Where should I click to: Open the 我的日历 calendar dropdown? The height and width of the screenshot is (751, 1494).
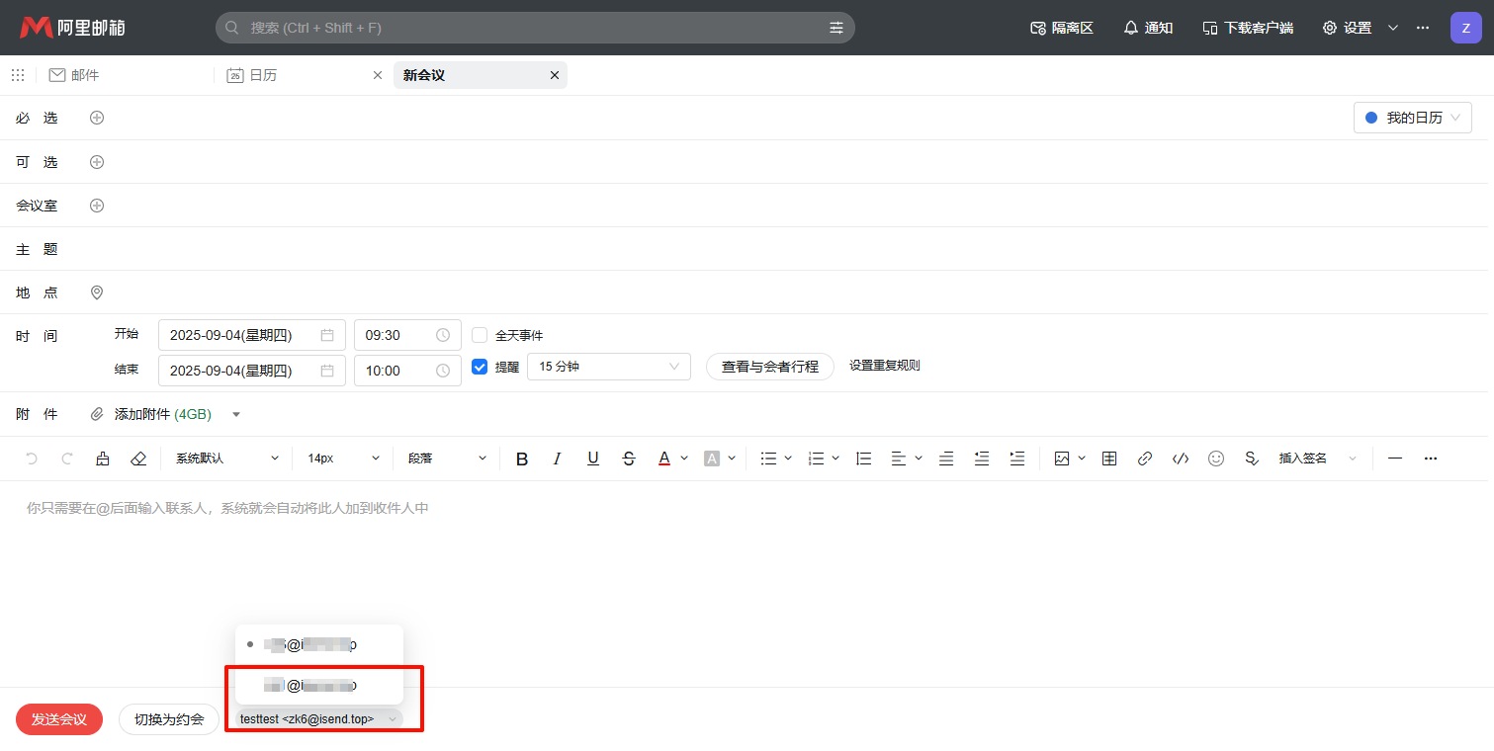pos(1412,118)
